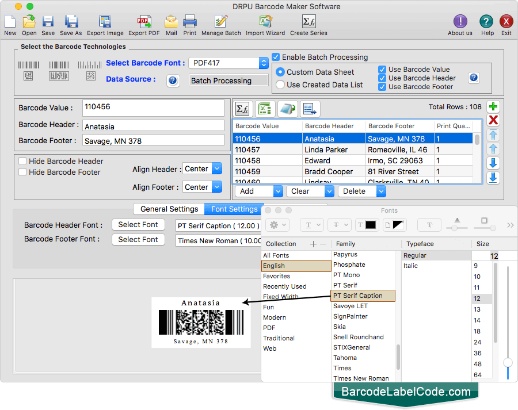
Task: Toggle Enable Batch Processing checkbox
Action: click(276, 57)
